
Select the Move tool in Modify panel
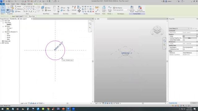[x=79, y=11]
